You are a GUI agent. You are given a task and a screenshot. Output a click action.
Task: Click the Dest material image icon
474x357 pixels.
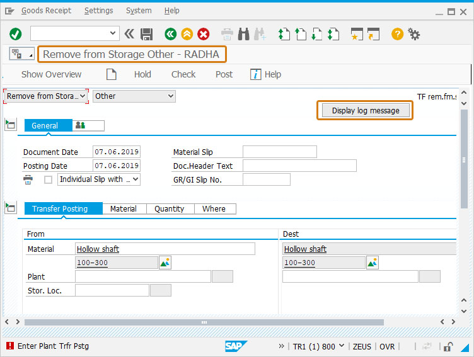click(x=373, y=263)
